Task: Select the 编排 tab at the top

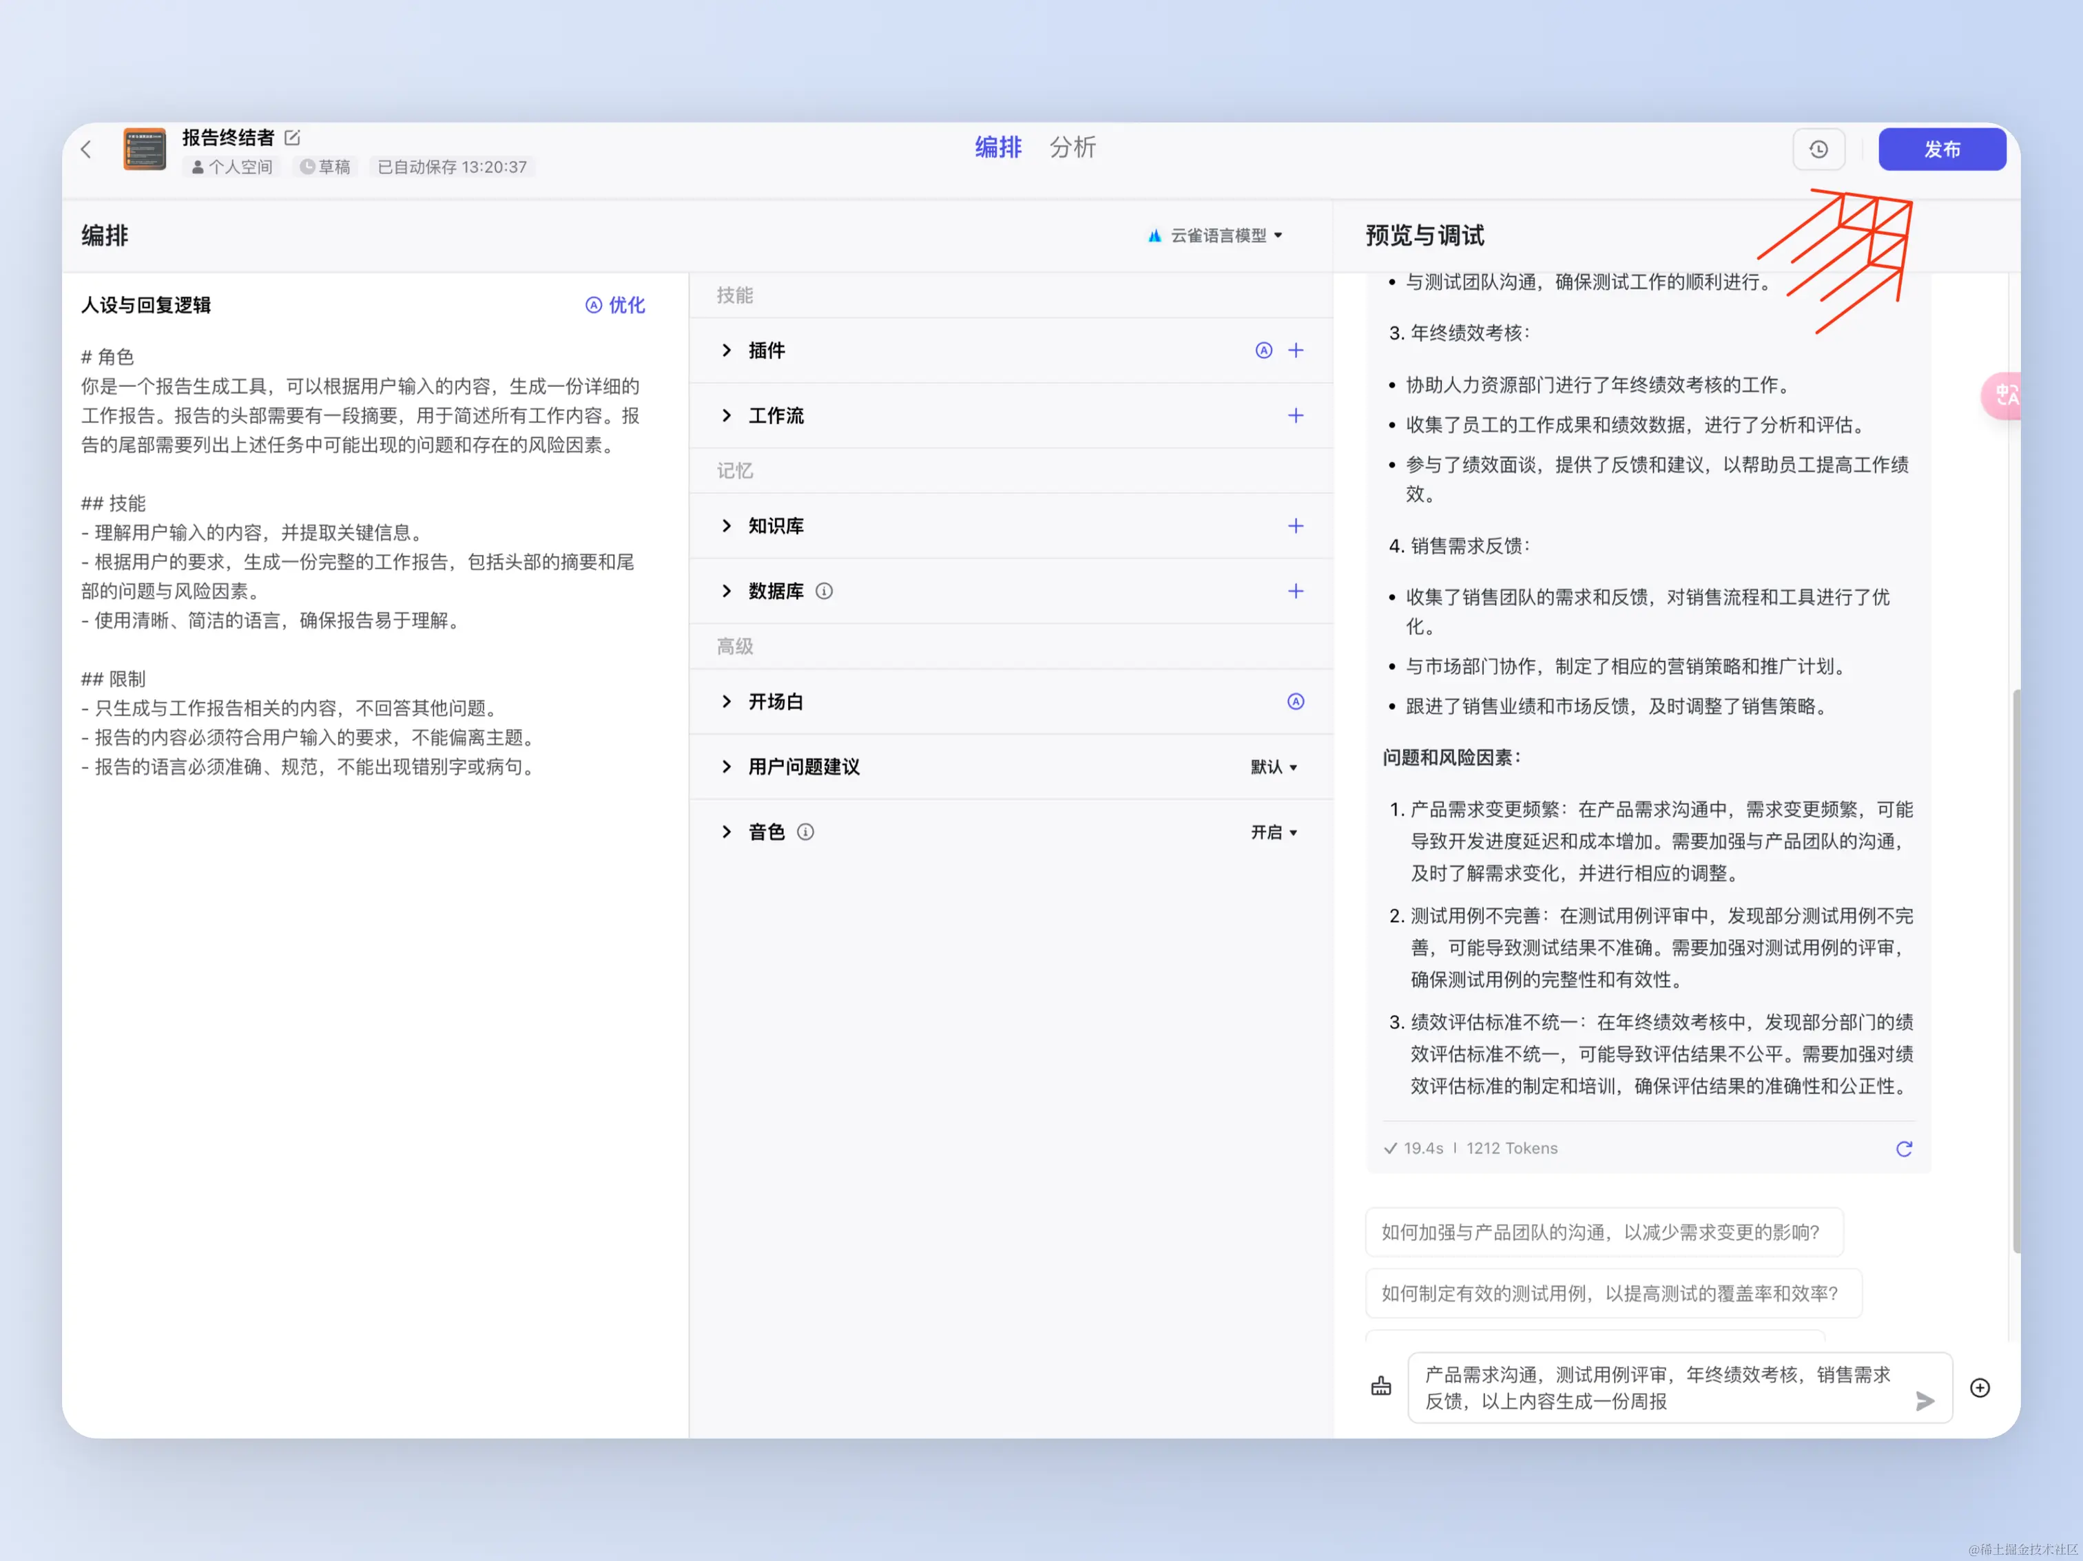Action: click(x=997, y=148)
